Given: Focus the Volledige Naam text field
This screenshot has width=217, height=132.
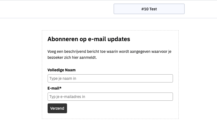Looking at the screenshot, I should coord(110,78).
